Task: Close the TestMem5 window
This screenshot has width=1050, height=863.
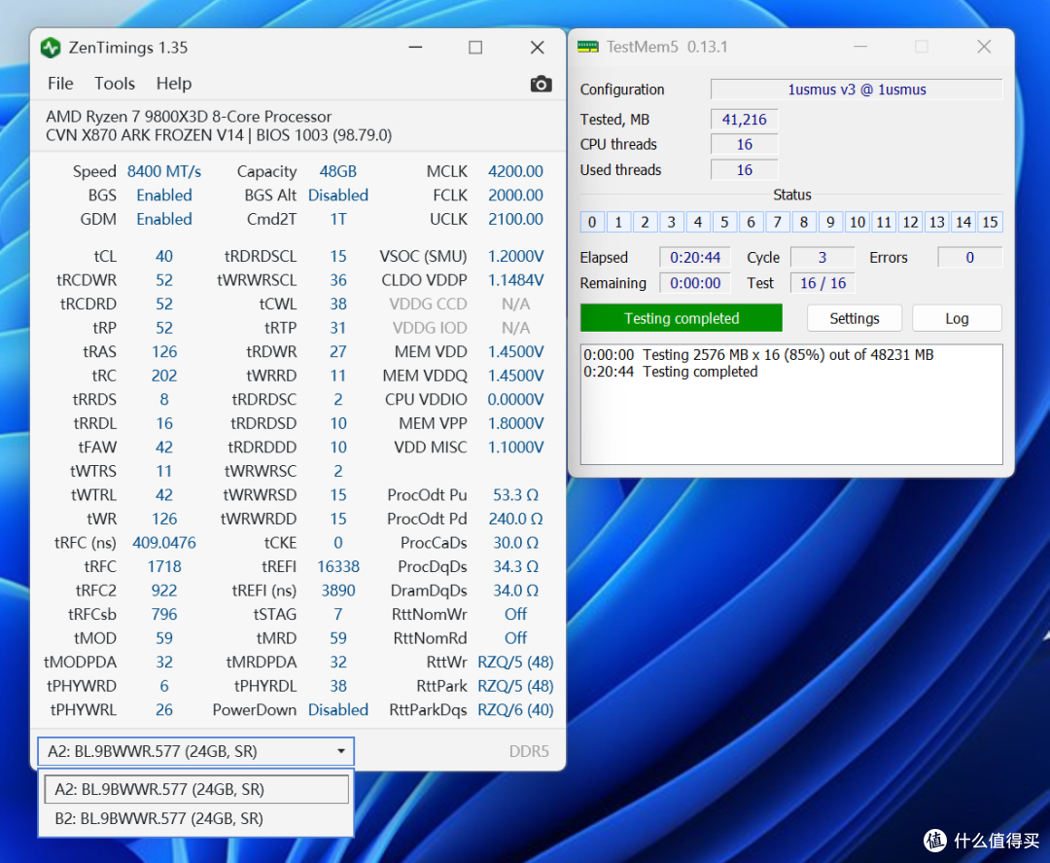Action: pyautogui.click(x=984, y=47)
